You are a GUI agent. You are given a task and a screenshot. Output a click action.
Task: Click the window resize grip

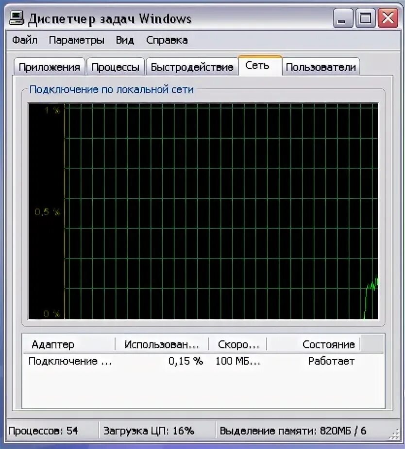pos(394,434)
